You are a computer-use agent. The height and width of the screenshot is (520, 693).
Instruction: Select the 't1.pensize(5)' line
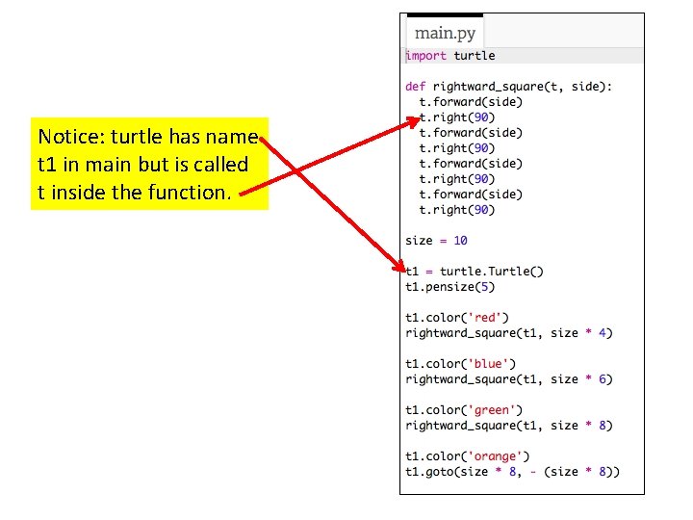(449, 287)
